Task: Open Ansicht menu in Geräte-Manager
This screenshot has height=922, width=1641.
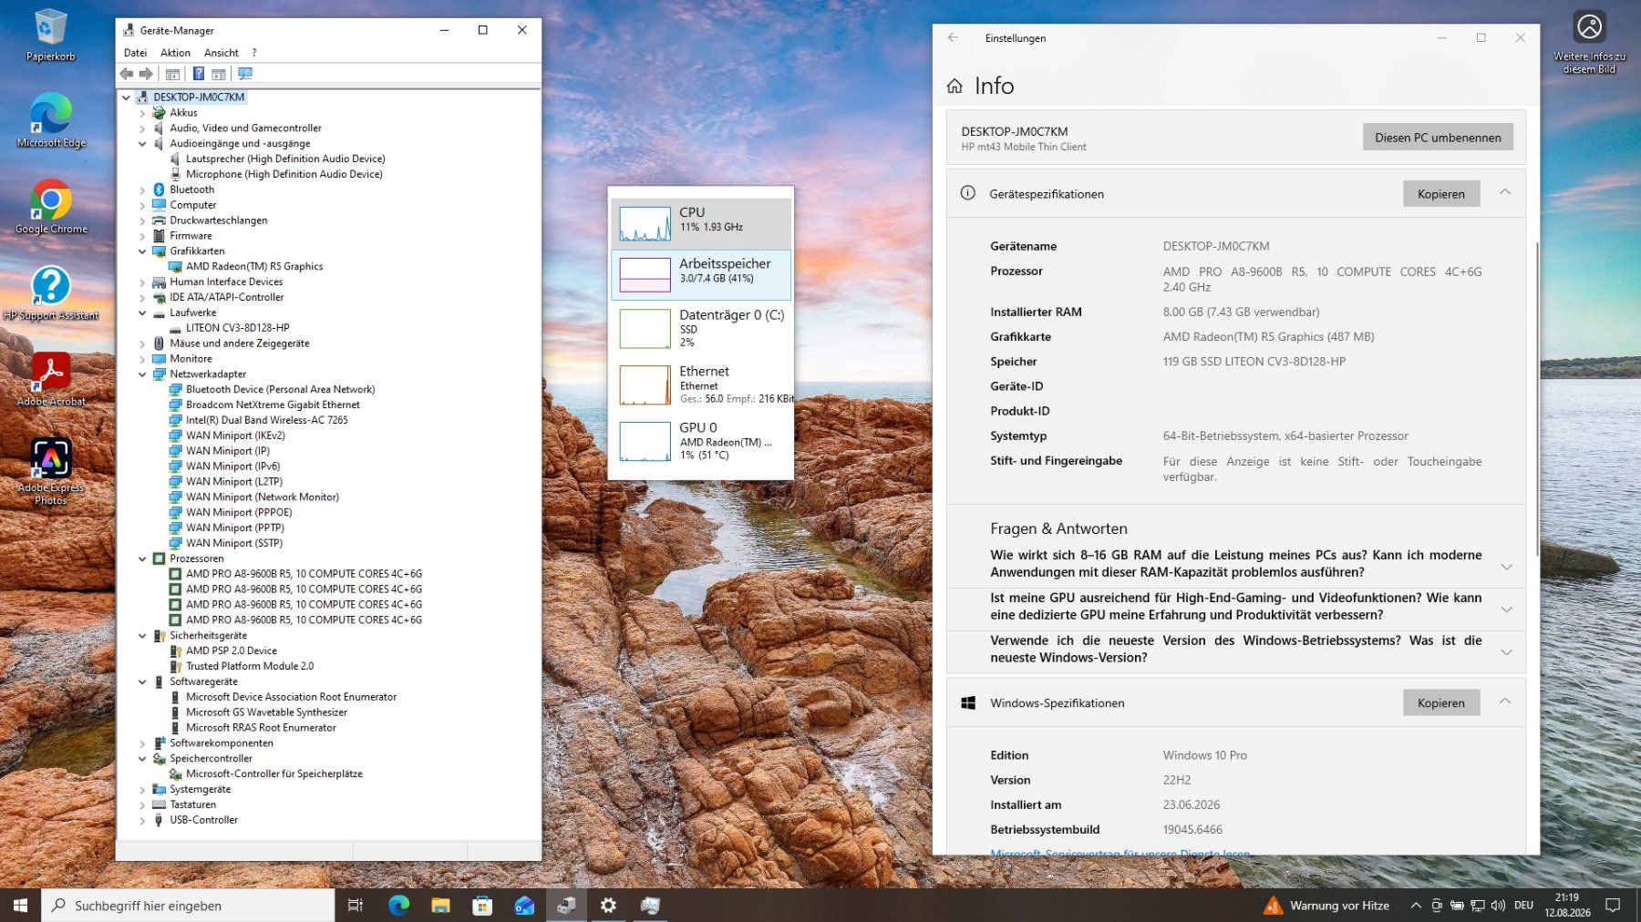Action: pyautogui.click(x=221, y=53)
